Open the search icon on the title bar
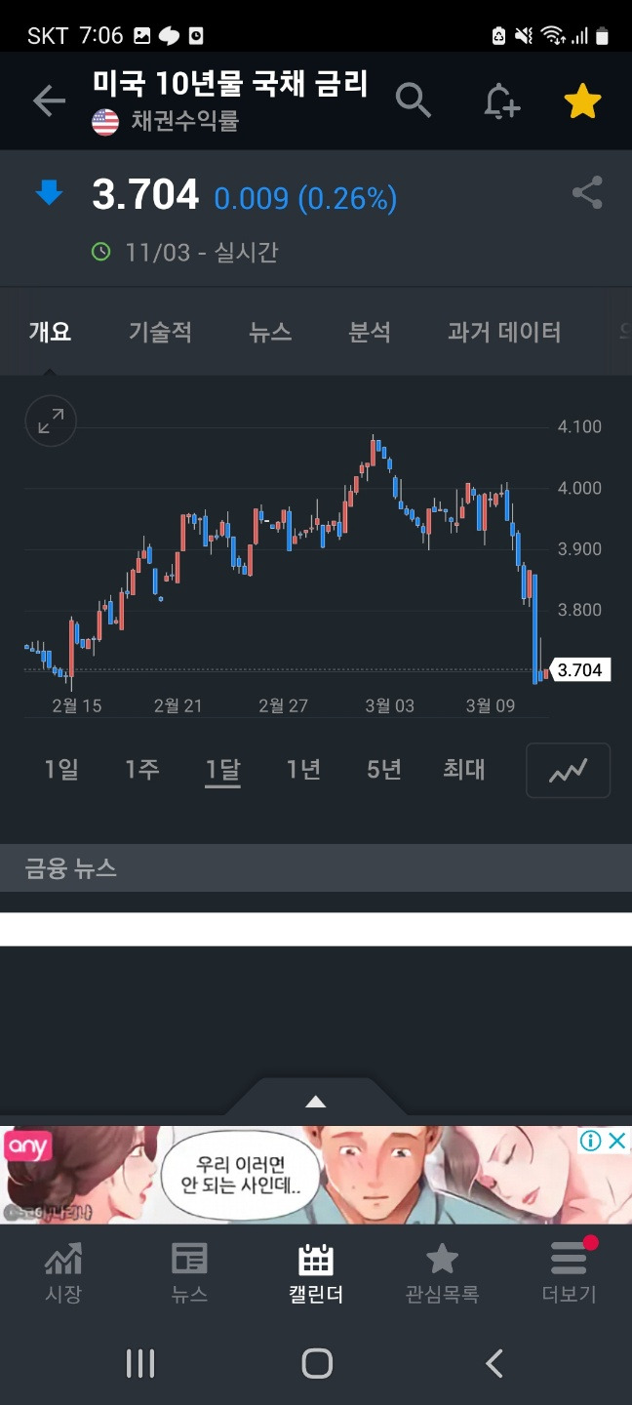 413,100
